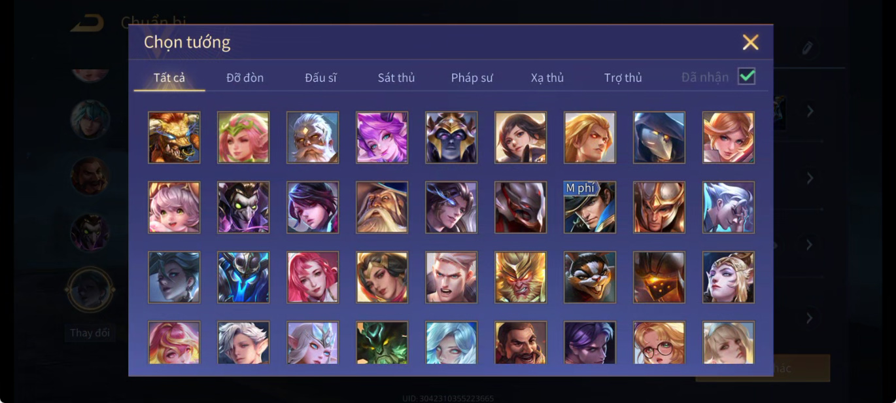
Task: Select the white-bearded wizard with hat
Action: [382, 207]
